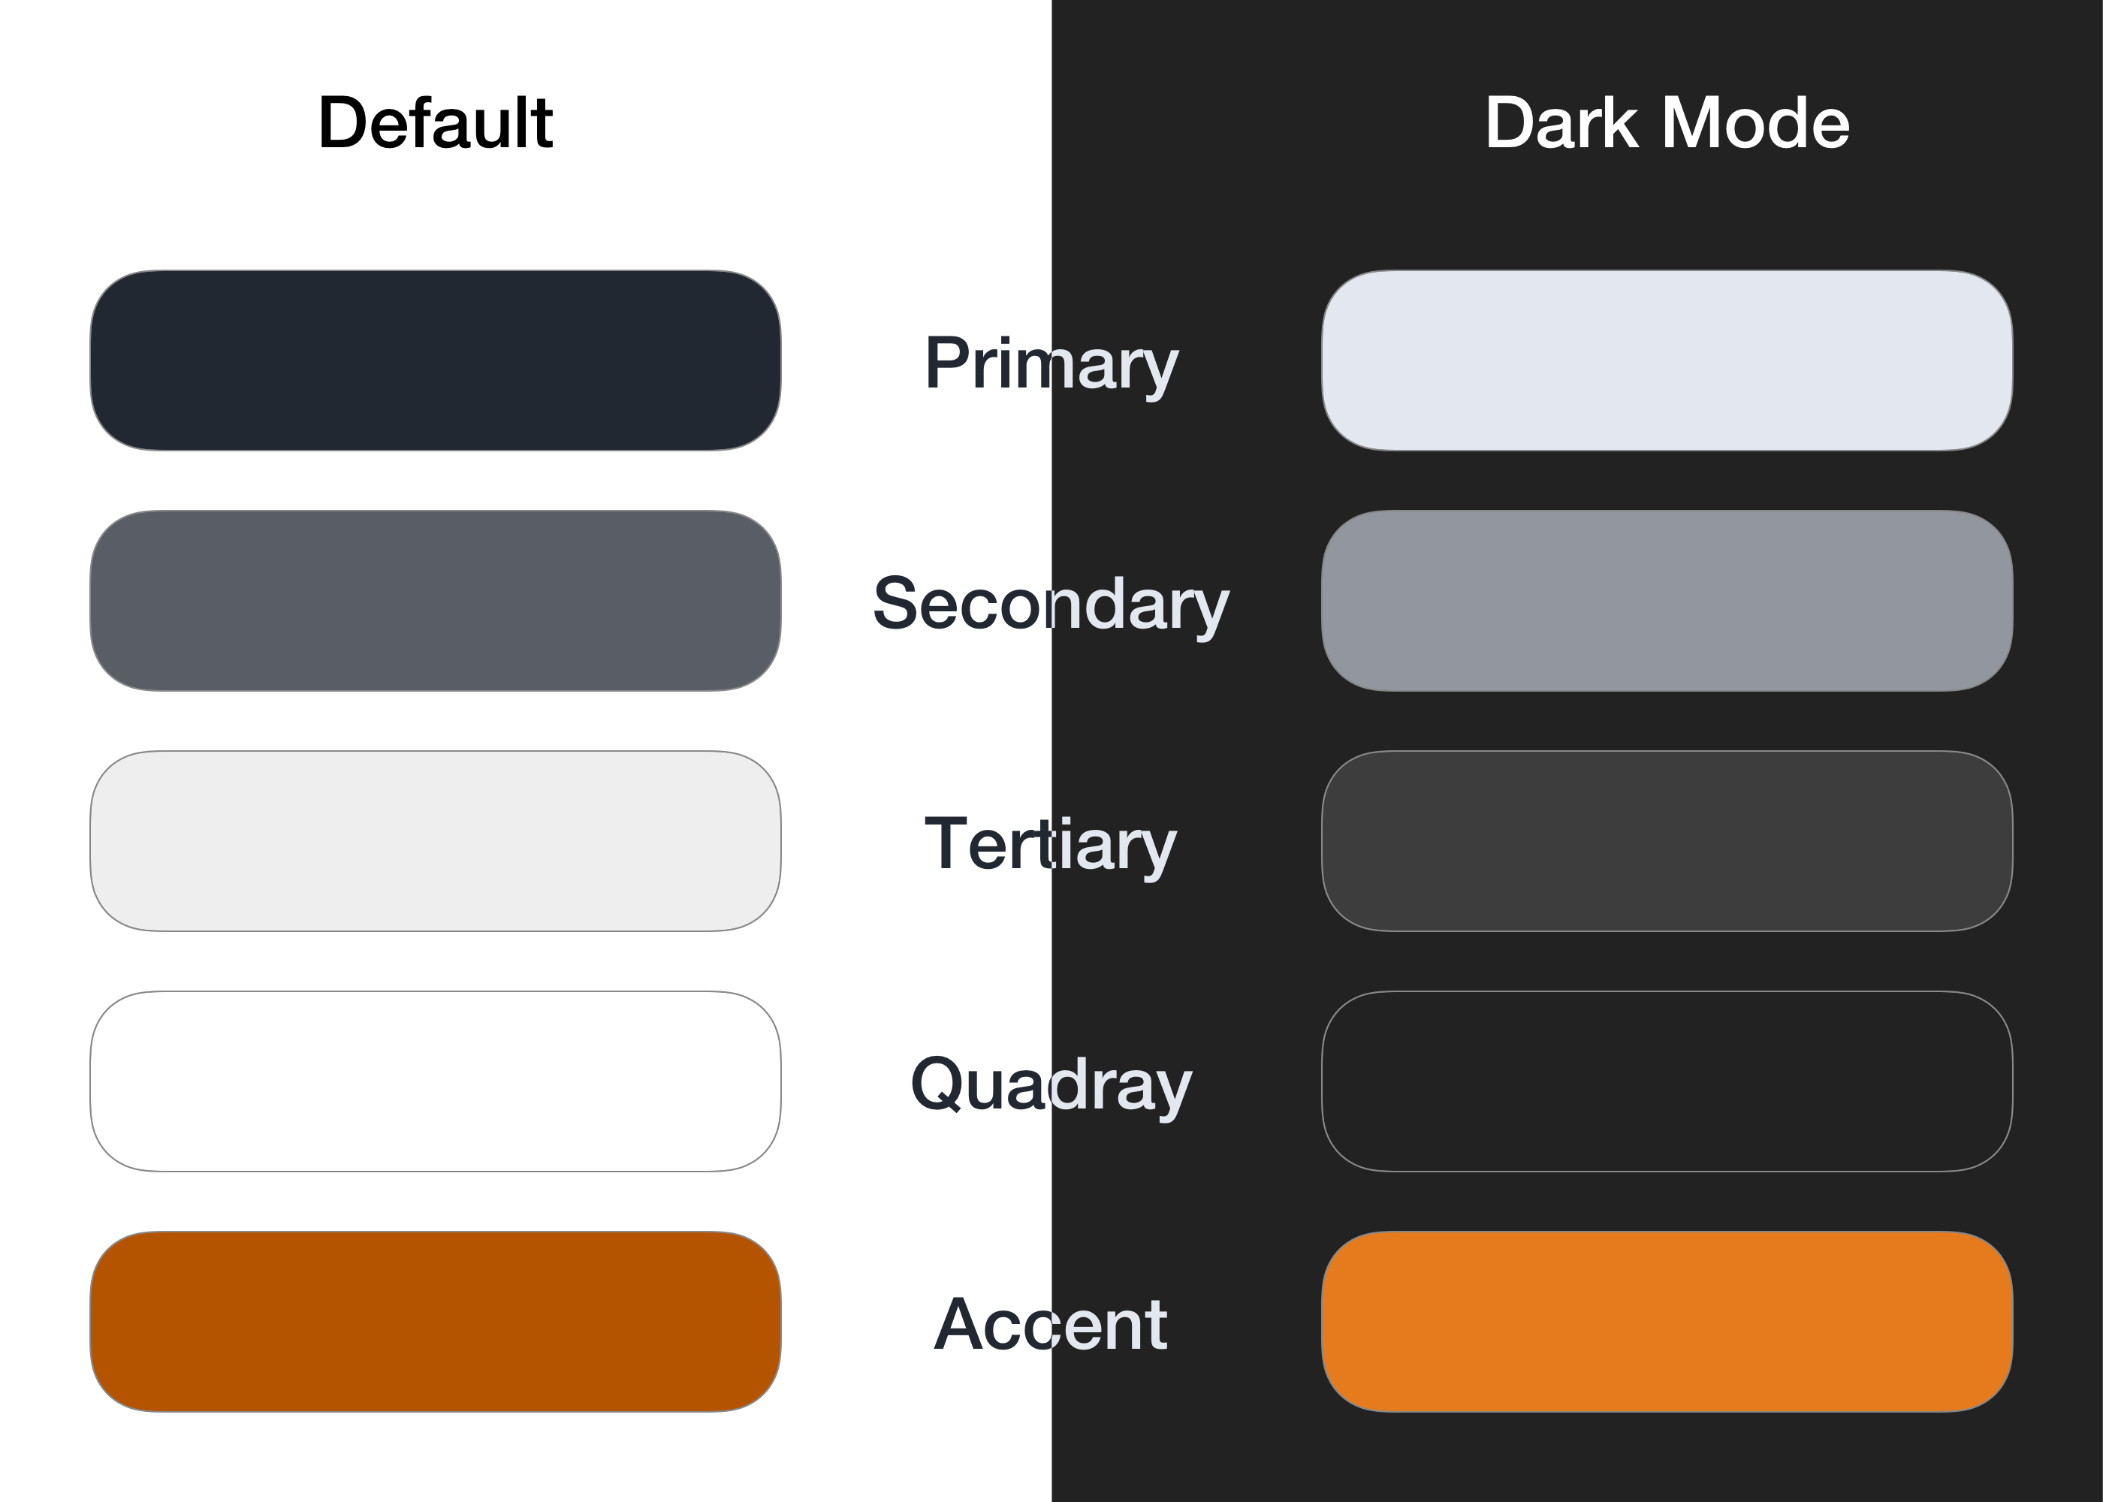Pick the Dark Mode Secondary gray swatch
Screen dimensions: 2103x1502
[x=1667, y=600]
